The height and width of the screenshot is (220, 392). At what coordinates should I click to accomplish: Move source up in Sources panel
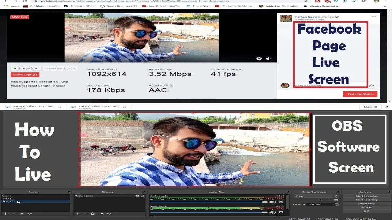pyautogui.click(x=102, y=214)
